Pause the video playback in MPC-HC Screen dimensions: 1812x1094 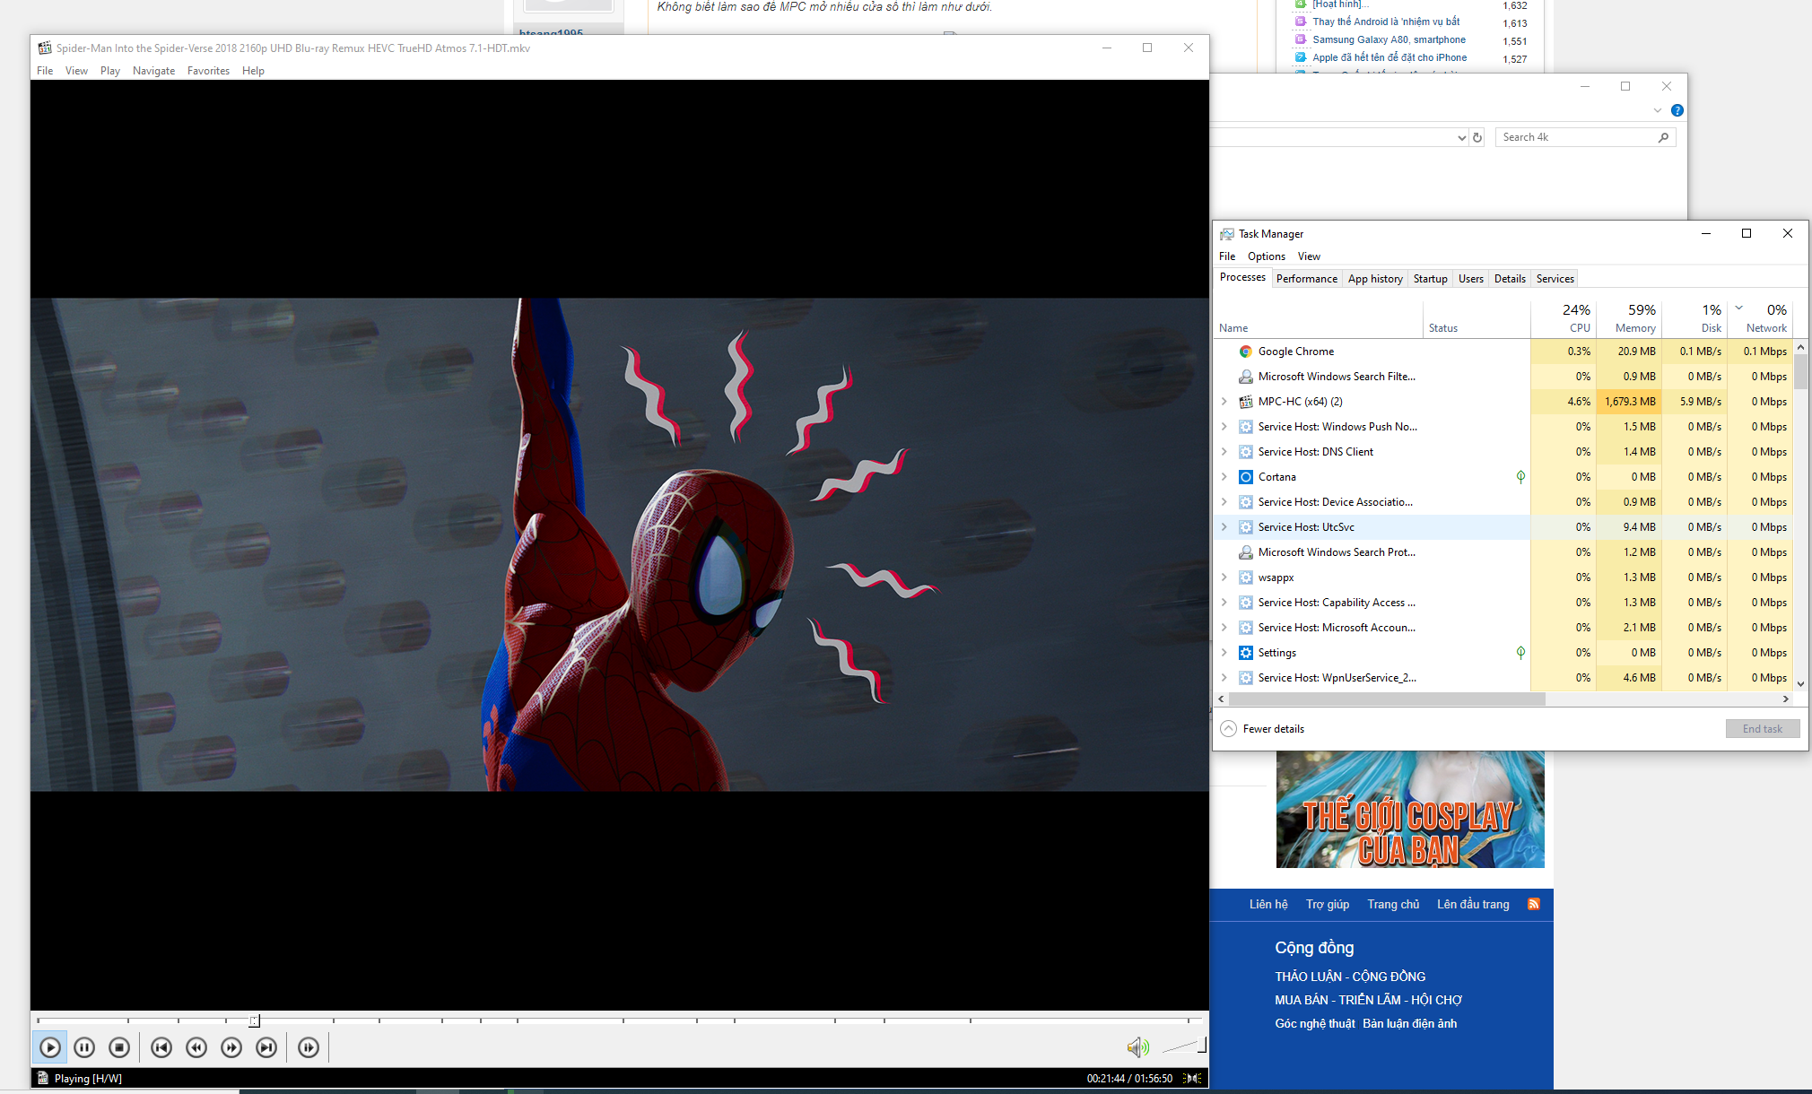tap(84, 1046)
